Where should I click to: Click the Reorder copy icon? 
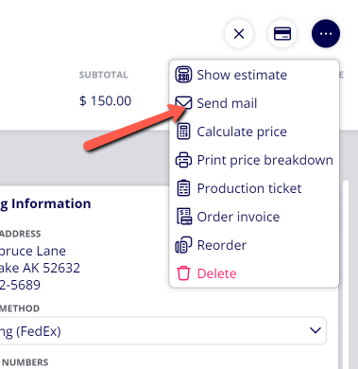183,245
